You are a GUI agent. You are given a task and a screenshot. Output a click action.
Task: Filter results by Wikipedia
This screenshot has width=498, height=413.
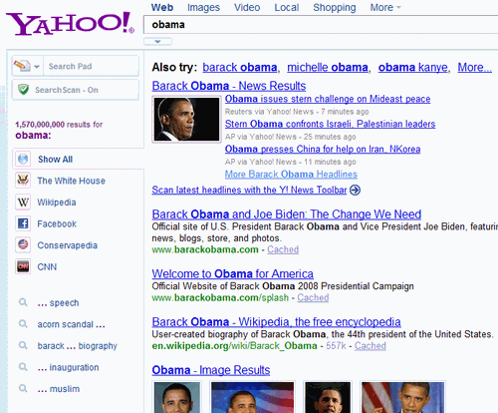pos(57,203)
